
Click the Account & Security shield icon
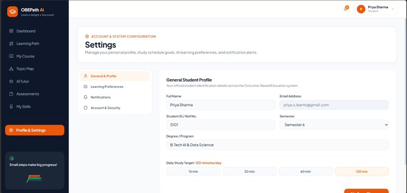click(85, 108)
